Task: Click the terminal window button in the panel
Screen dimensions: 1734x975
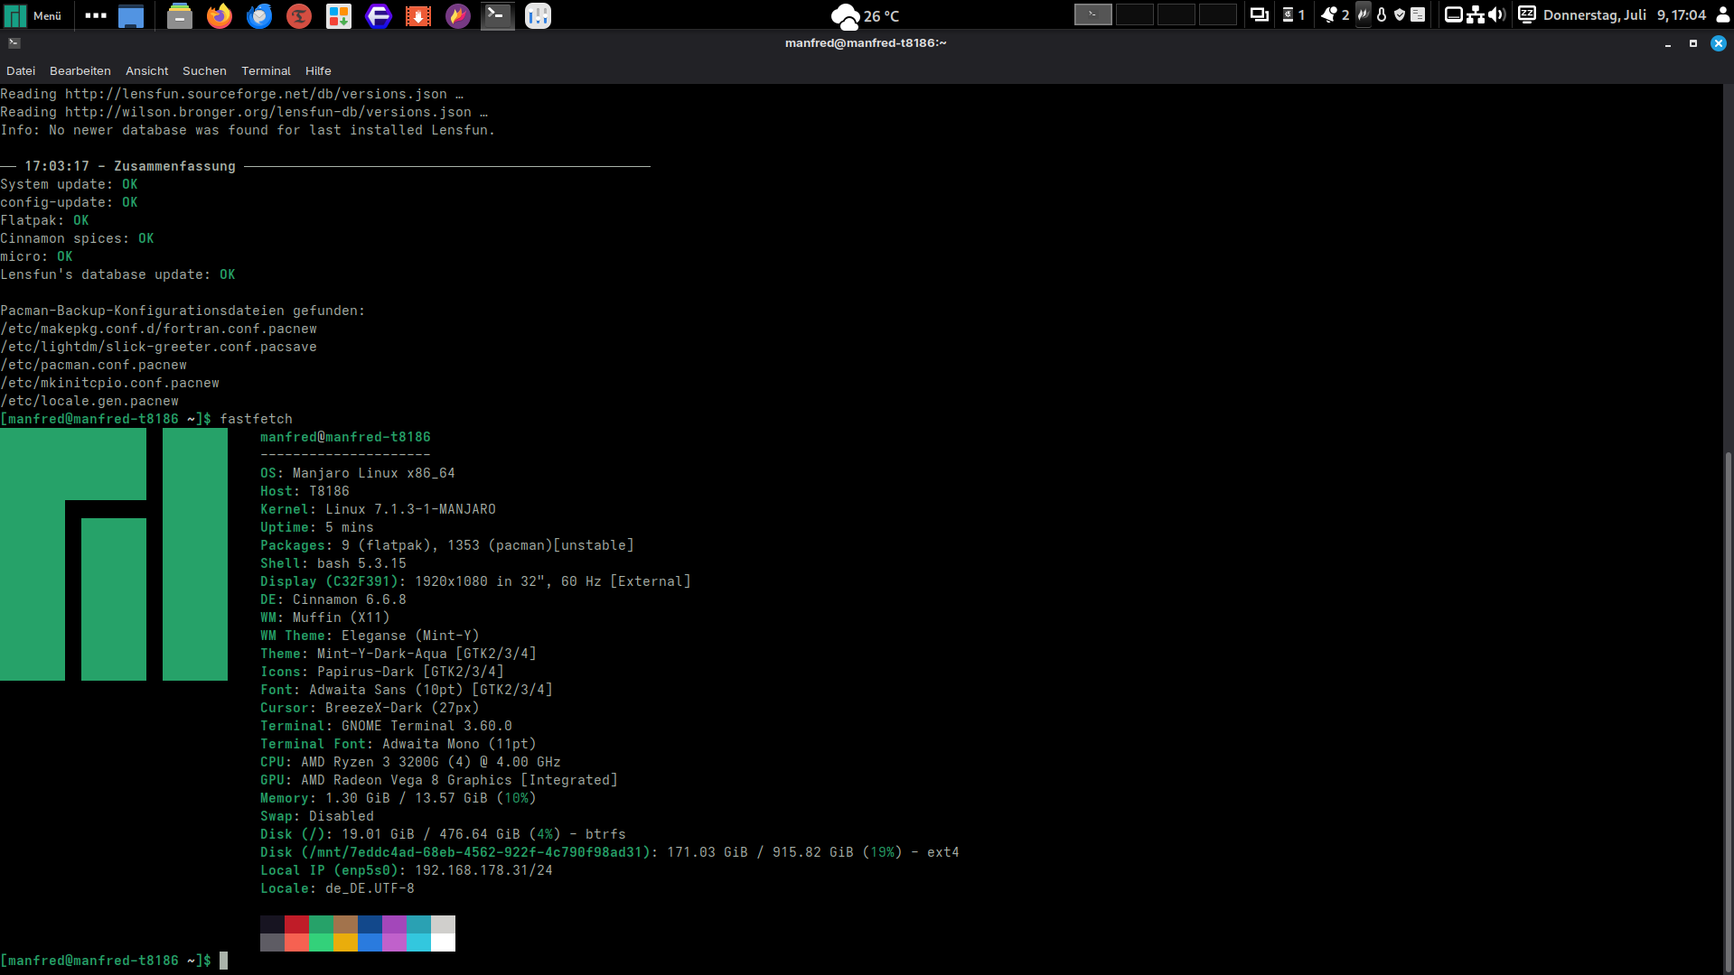Action: click(x=498, y=15)
